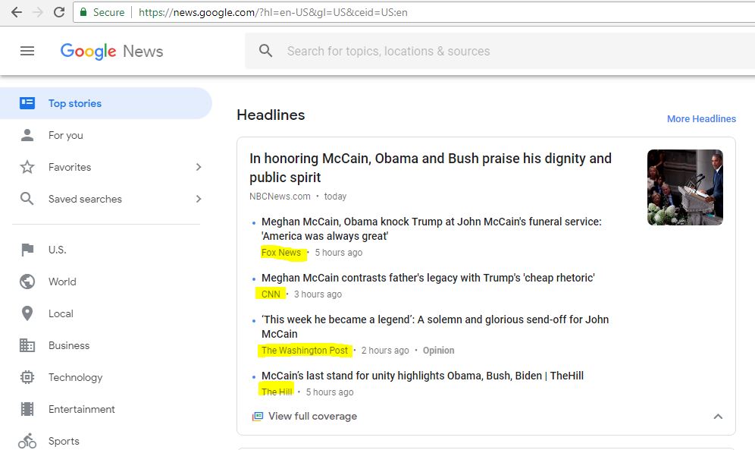Click The Hill source label
755x450 pixels.
[x=277, y=392]
